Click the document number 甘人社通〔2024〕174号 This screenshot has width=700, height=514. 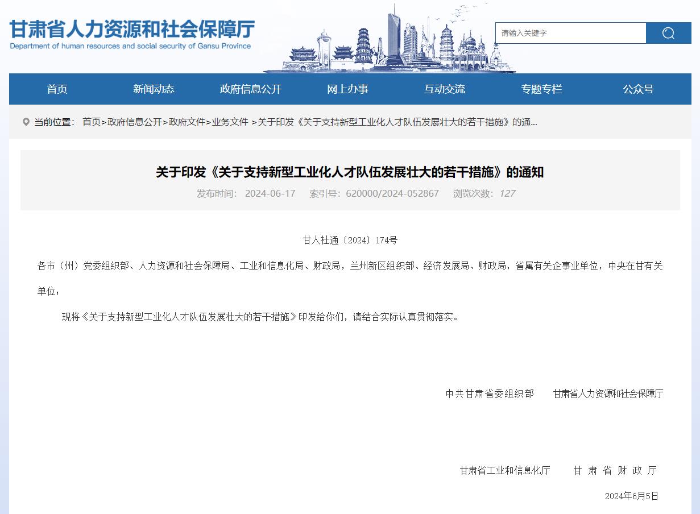click(x=350, y=240)
